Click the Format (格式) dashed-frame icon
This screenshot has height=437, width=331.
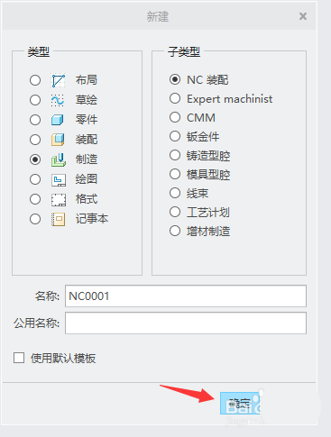(59, 199)
